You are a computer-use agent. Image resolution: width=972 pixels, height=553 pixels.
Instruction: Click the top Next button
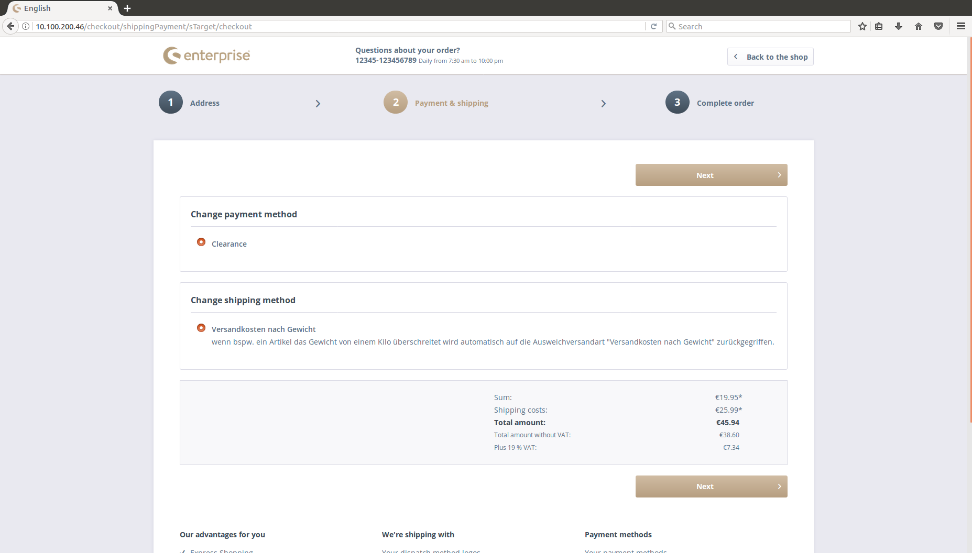coord(711,175)
